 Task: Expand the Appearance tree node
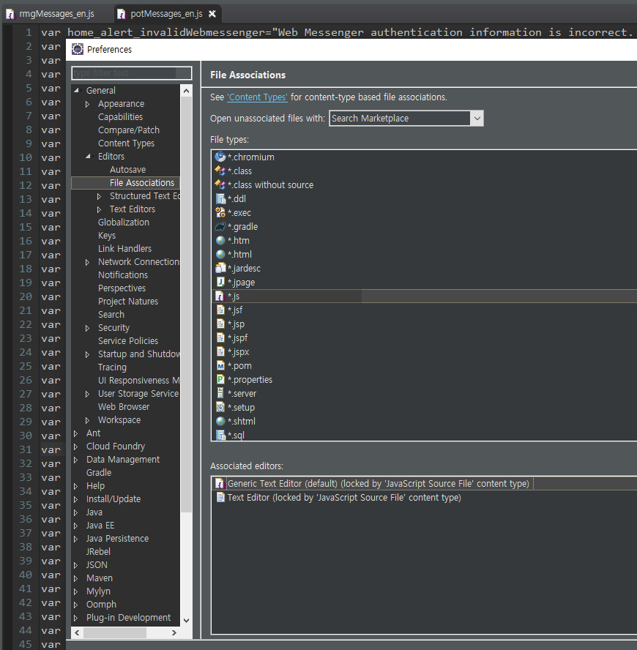coord(88,104)
